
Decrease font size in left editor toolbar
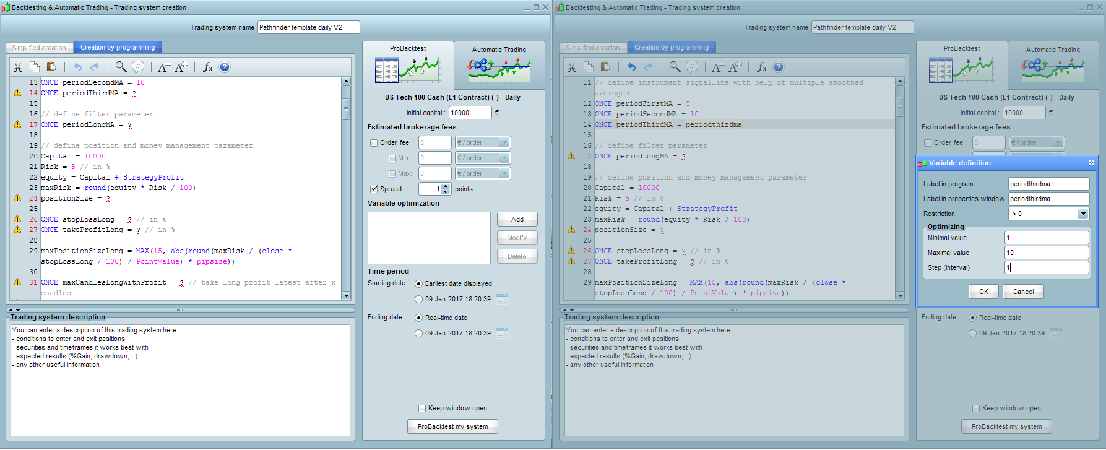pos(163,67)
